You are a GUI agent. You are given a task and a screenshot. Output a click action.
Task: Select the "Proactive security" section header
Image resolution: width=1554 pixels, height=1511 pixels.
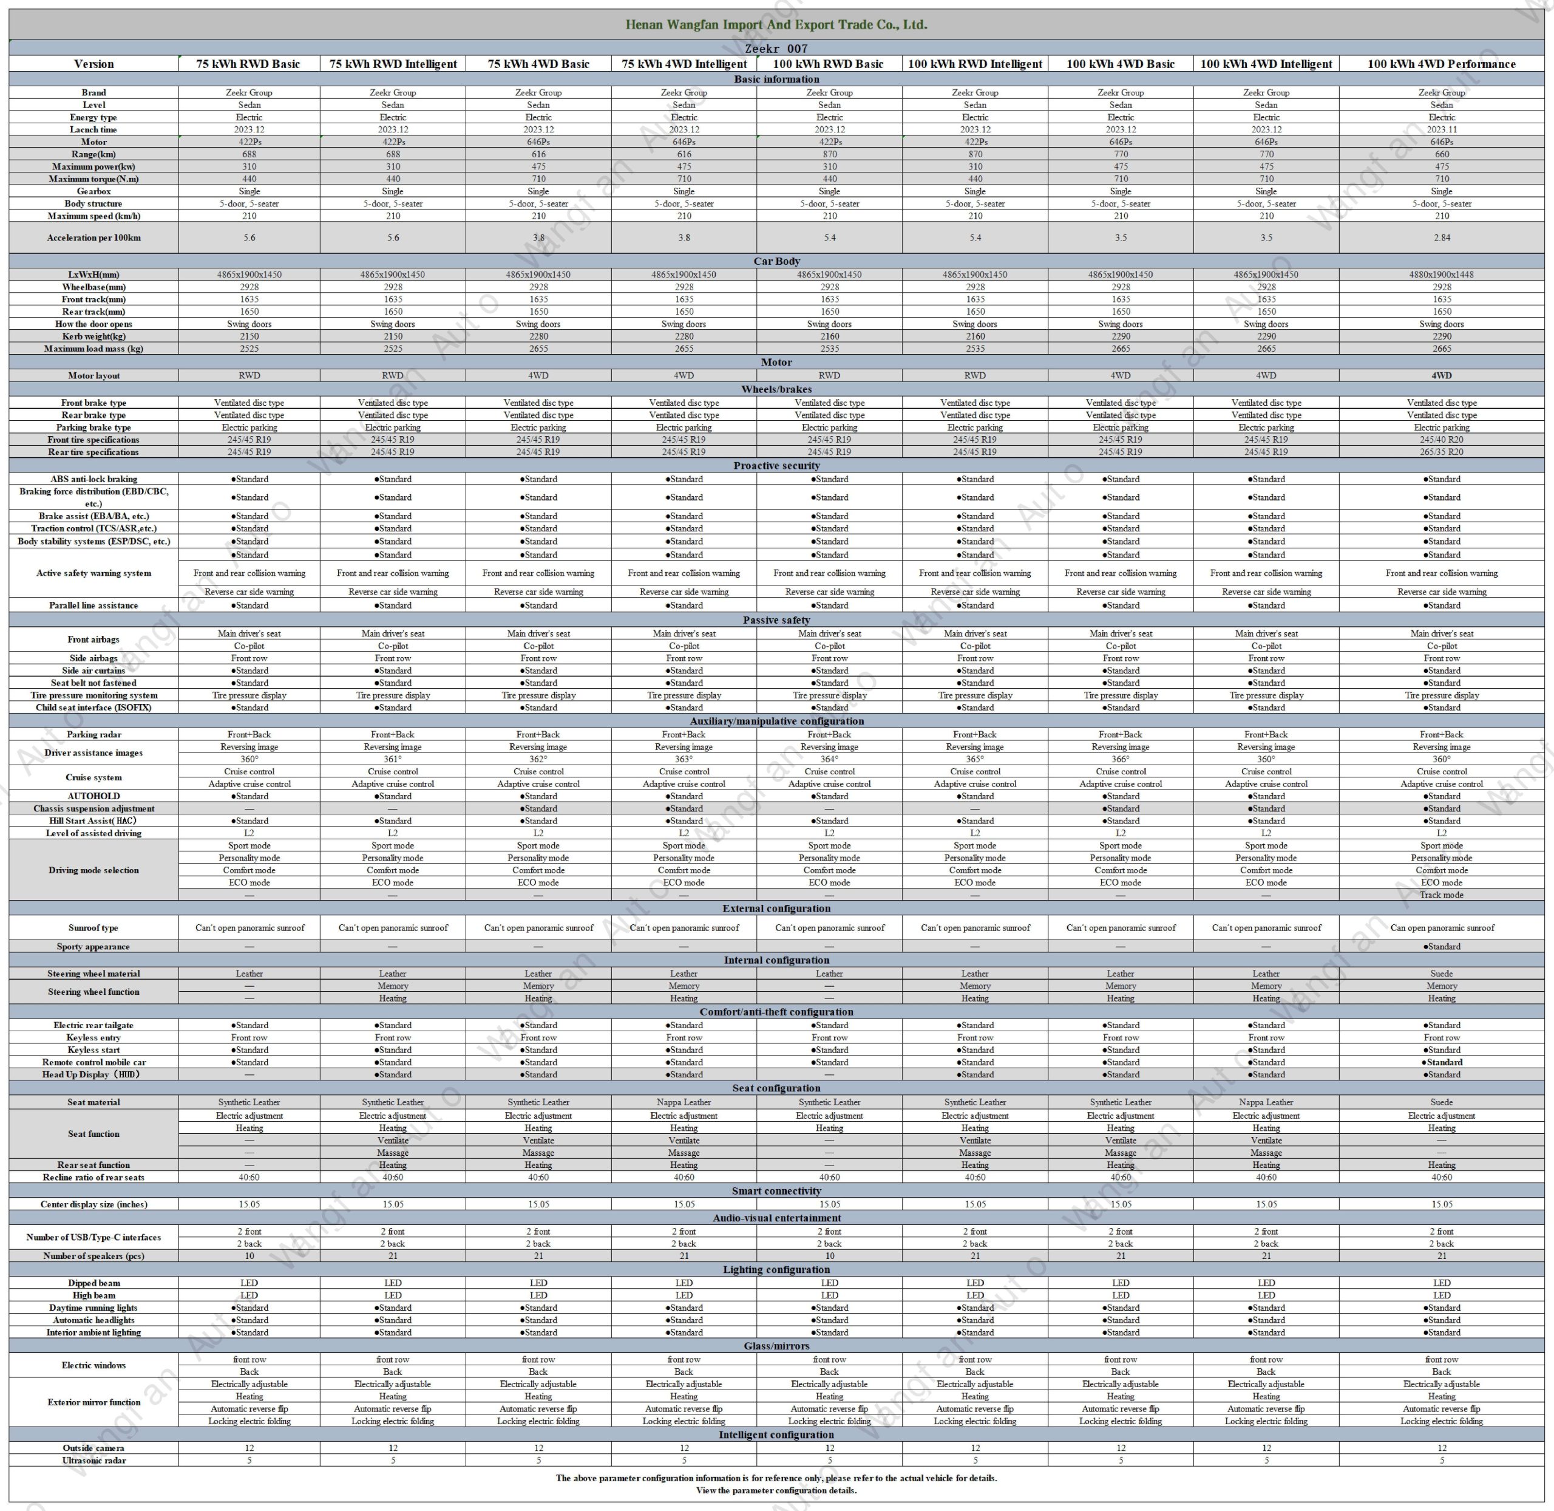point(776,465)
